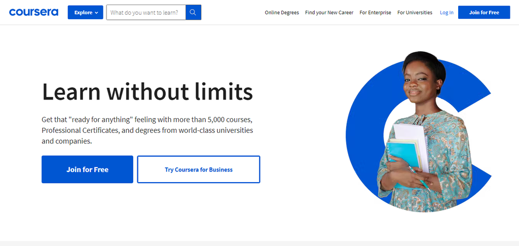Viewport: 519px width, 246px height.
Task: Click the gray band at page bottom
Action: 259,243
